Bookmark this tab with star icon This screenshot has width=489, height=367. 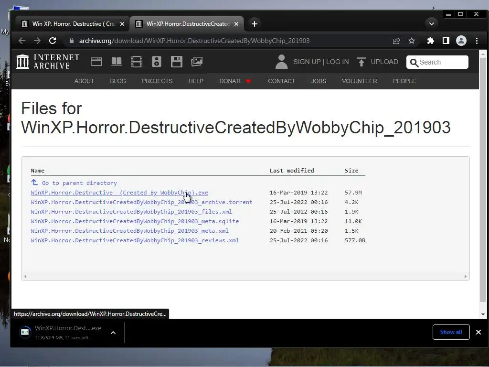412,41
